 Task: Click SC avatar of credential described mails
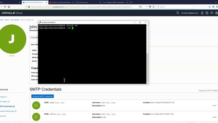point(36,117)
